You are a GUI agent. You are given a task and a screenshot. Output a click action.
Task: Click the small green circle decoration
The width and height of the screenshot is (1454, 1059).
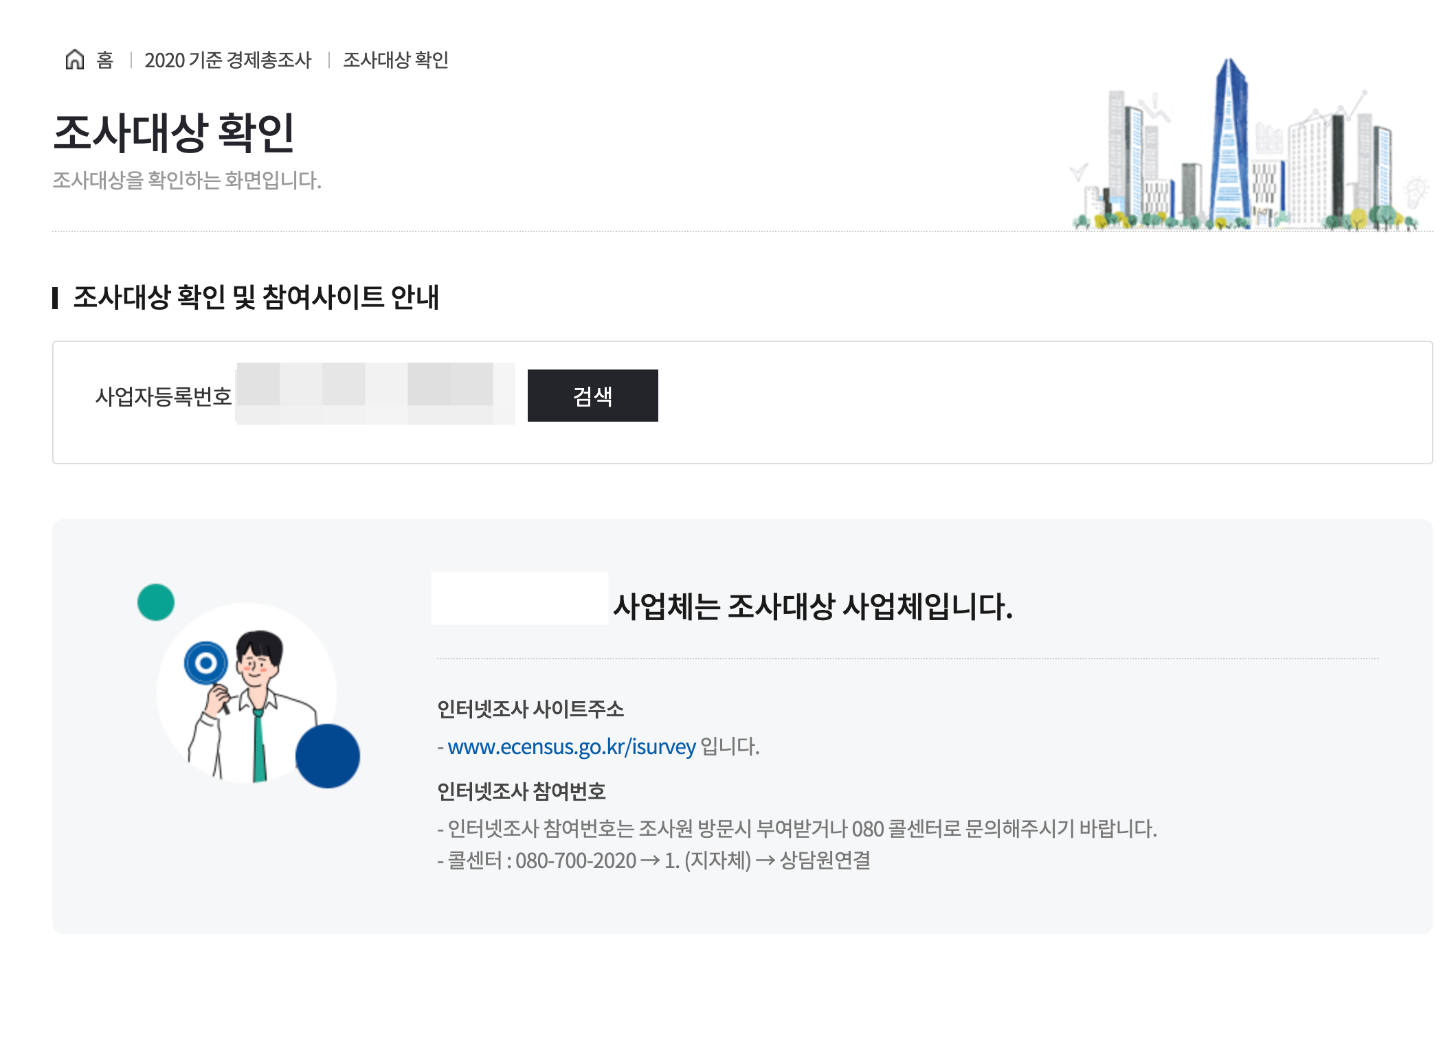point(156,602)
